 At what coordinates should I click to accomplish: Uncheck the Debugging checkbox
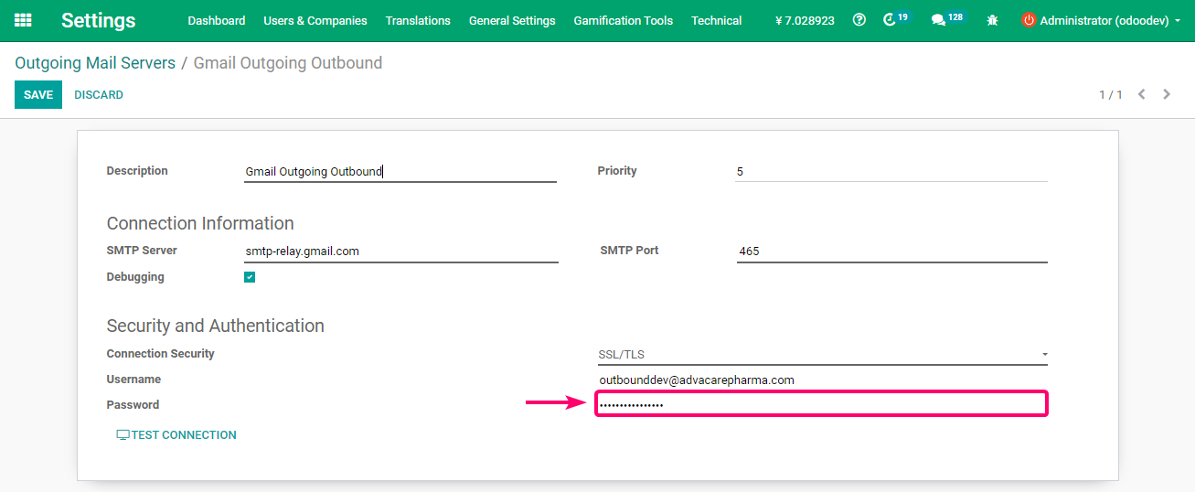[250, 277]
